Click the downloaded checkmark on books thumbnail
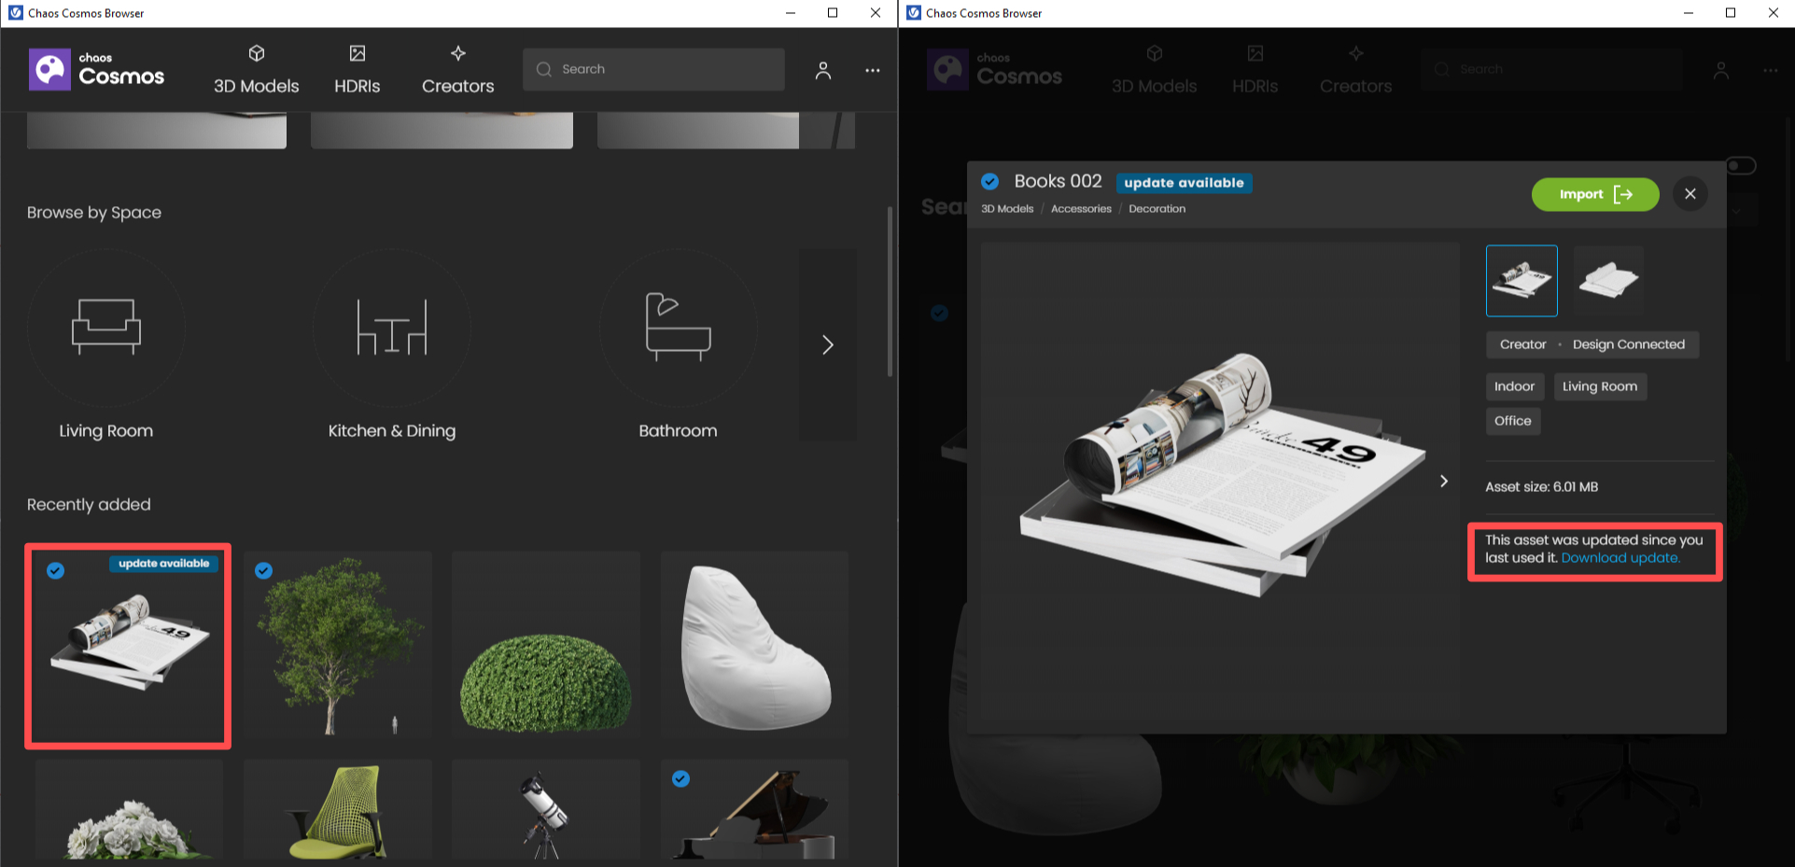 (x=56, y=570)
